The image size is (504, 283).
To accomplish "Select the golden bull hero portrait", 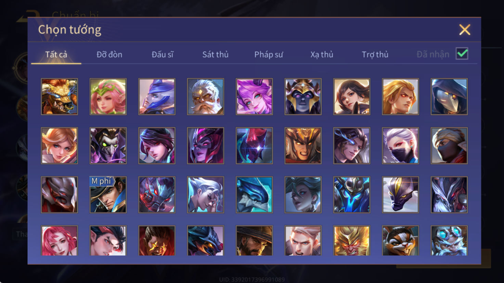I will 60,97.
